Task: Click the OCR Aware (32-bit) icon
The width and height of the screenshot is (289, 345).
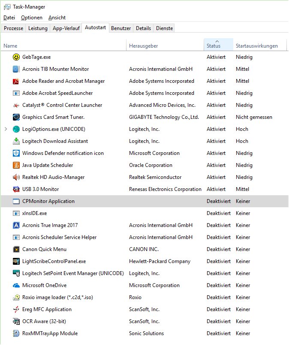Action: (16, 321)
